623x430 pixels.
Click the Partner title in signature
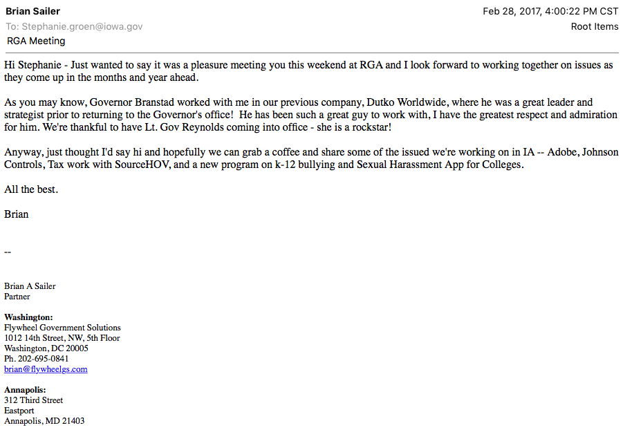point(17,297)
